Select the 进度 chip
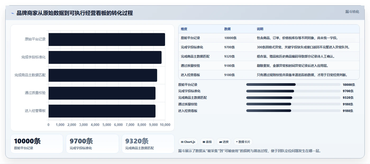This screenshot has width=370, height=164. tap(224, 142)
